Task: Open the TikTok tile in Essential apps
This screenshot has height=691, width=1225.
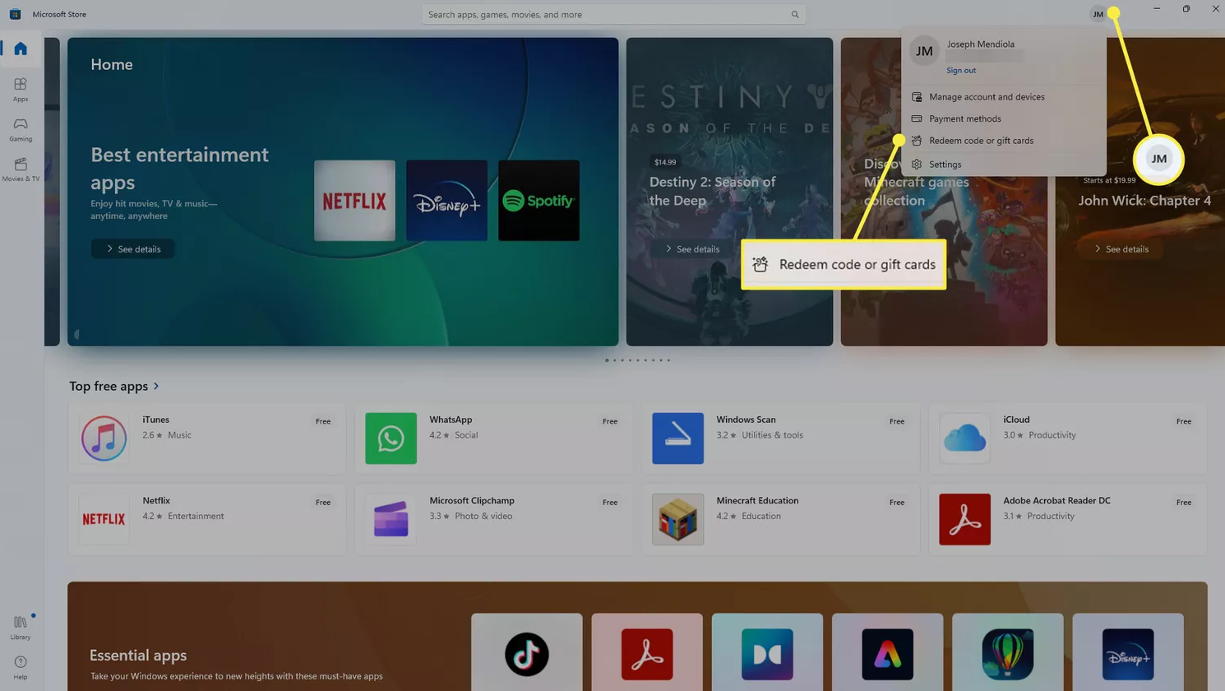Action: (x=526, y=652)
